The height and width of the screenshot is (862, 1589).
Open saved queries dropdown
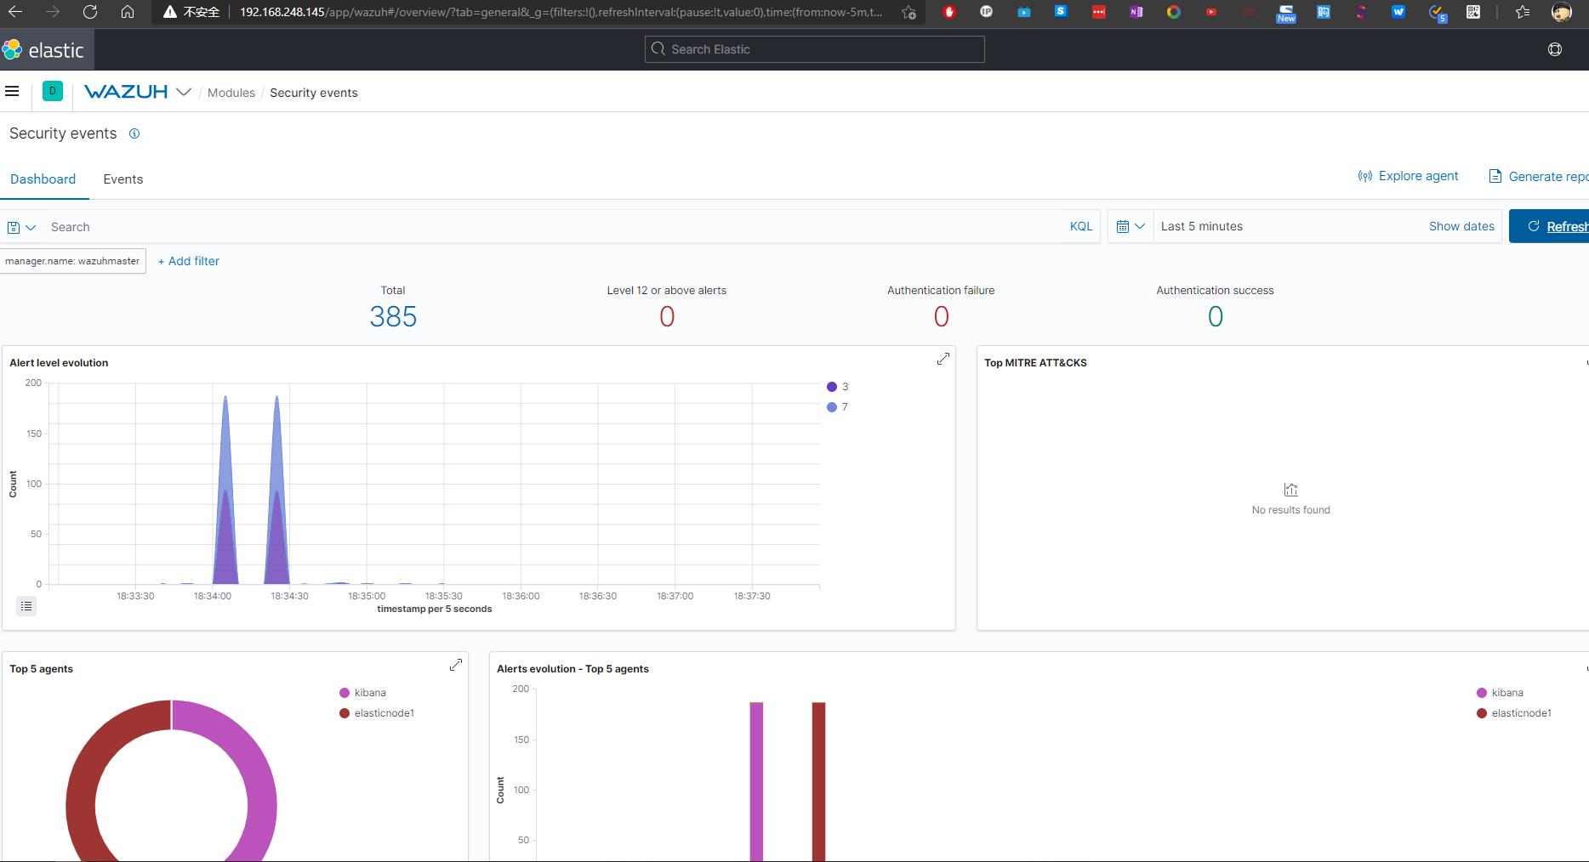pyautogui.click(x=21, y=227)
